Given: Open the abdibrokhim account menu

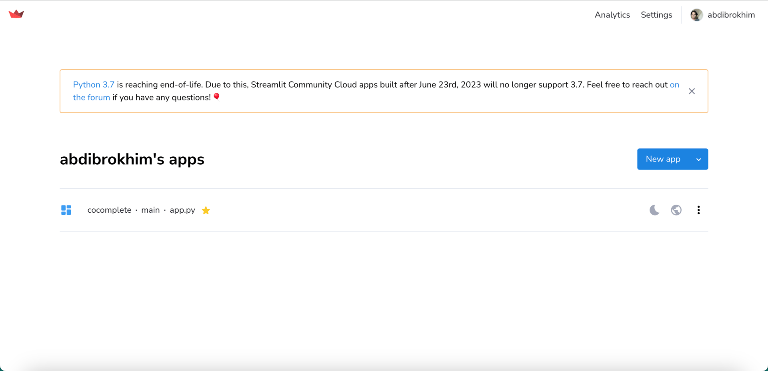Looking at the screenshot, I should tap(731, 15).
